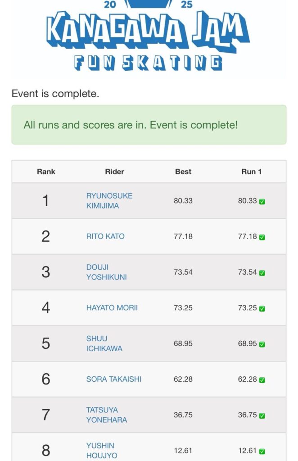Open rider profile for Ryunosuke Kimijima
298x461 pixels.
tap(109, 201)
